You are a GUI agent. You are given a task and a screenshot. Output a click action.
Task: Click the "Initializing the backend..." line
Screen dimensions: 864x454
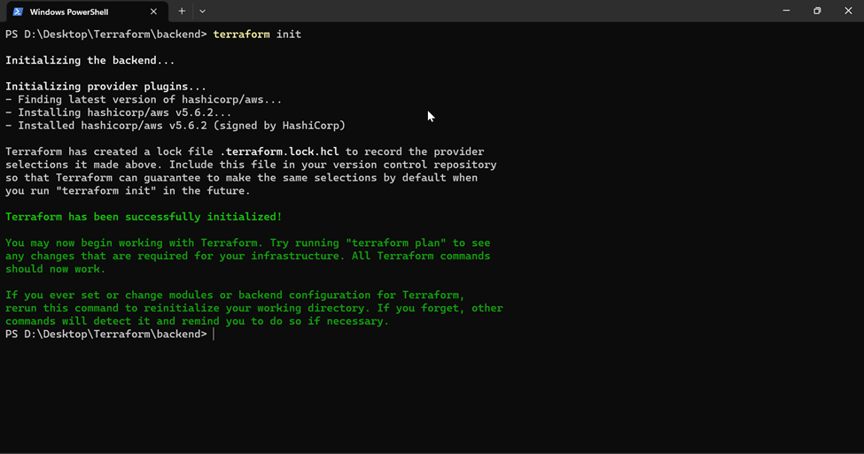(90, 60)
